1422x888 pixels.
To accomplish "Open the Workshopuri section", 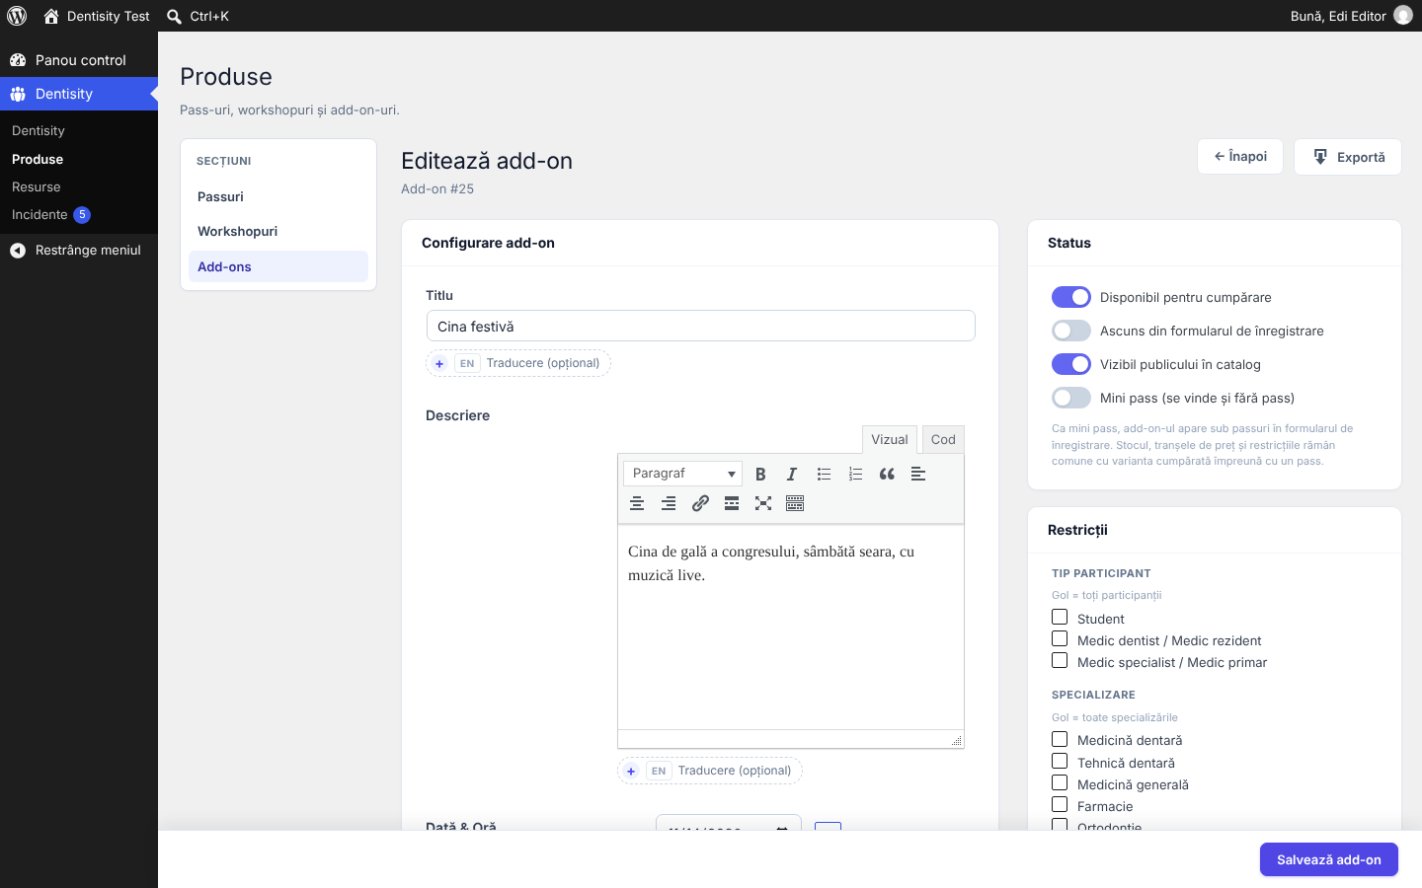I will click(278, 231).
